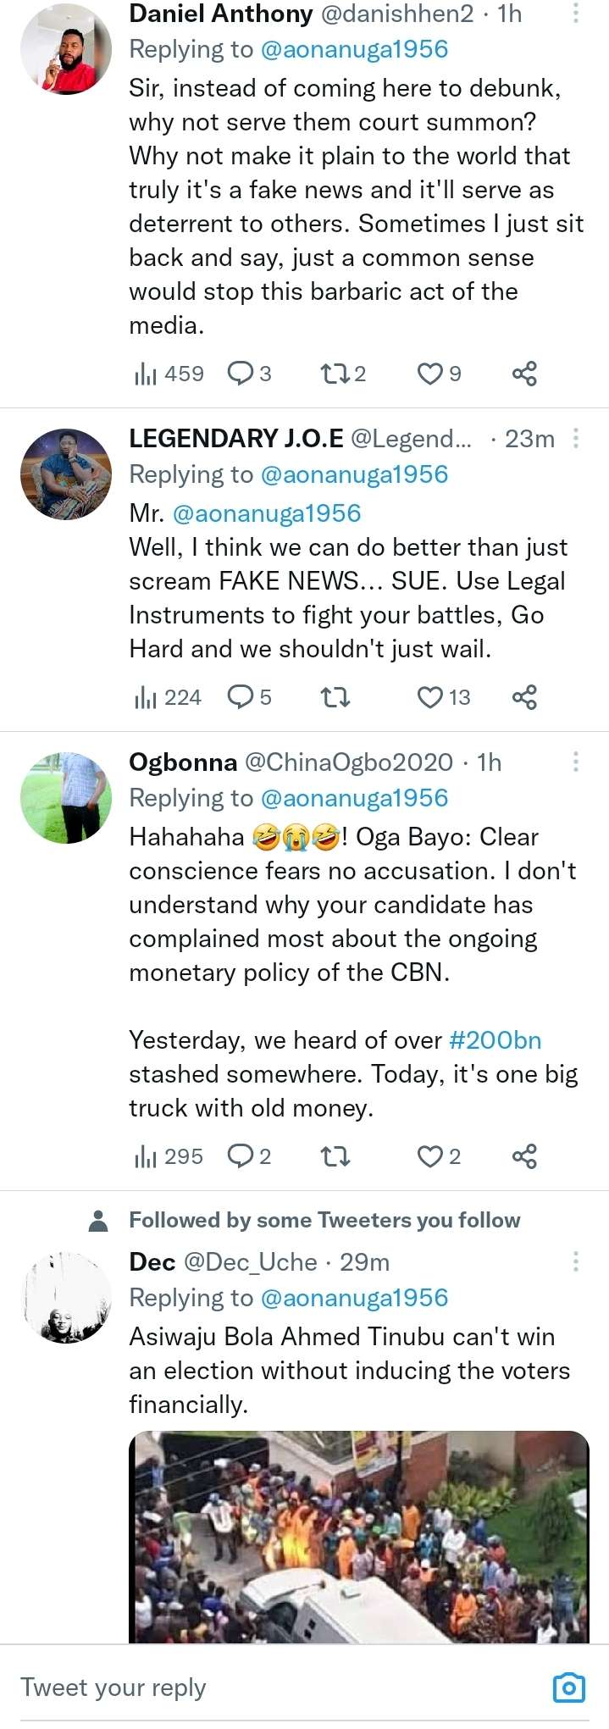Retweet LEGENDARY J.O.E's tweet
Screen dimensions: 609x1729
(x=335, y=697)
